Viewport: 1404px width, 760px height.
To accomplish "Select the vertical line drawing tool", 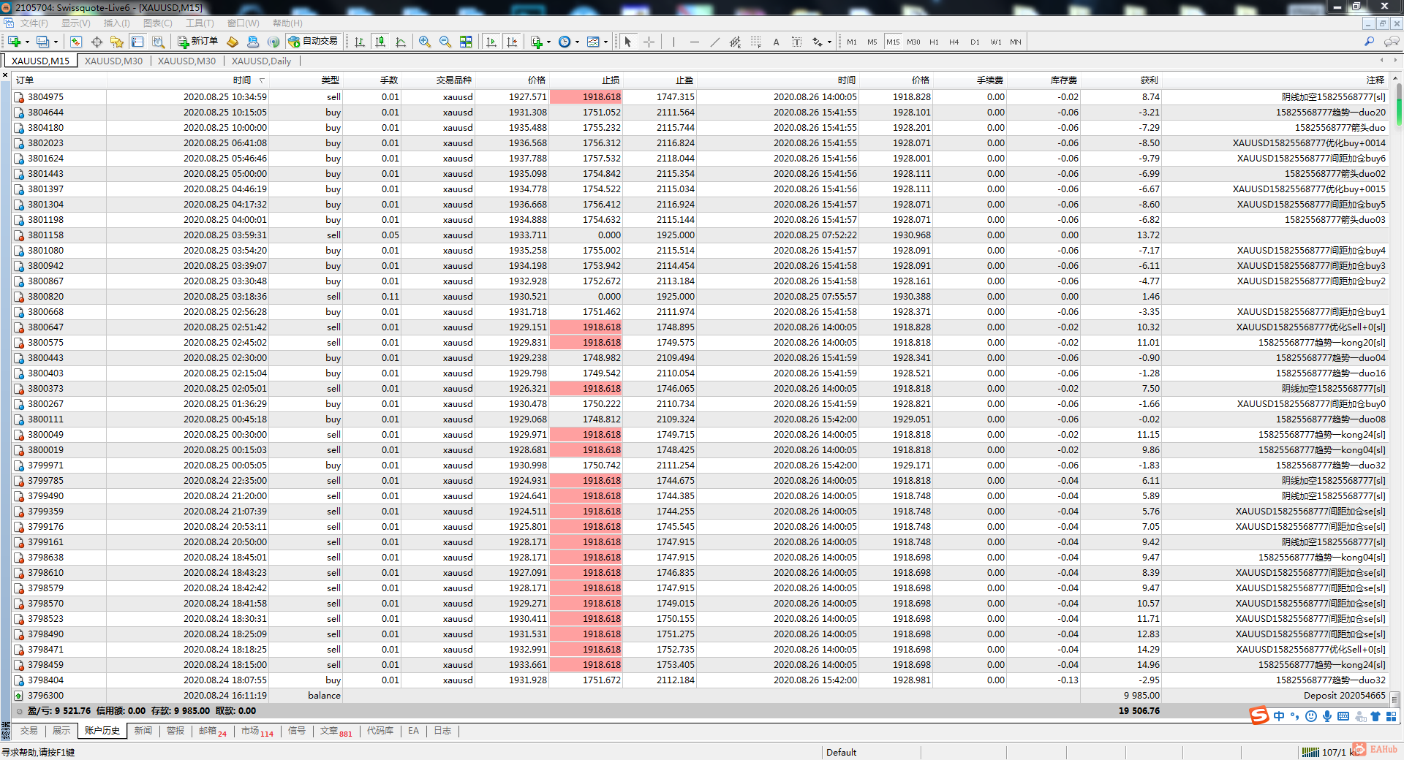I will 673,42.
